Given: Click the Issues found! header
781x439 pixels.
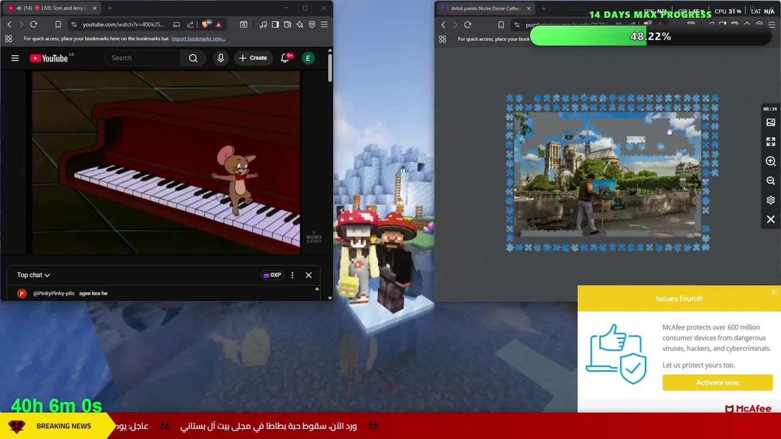Looking at the screenshot, I should pos(679,298).
